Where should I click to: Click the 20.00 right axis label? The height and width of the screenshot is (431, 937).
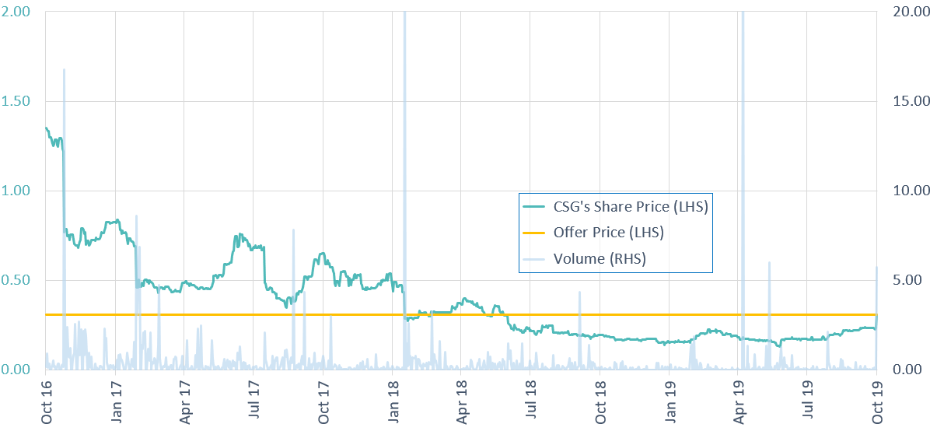(x=907, y=12)
